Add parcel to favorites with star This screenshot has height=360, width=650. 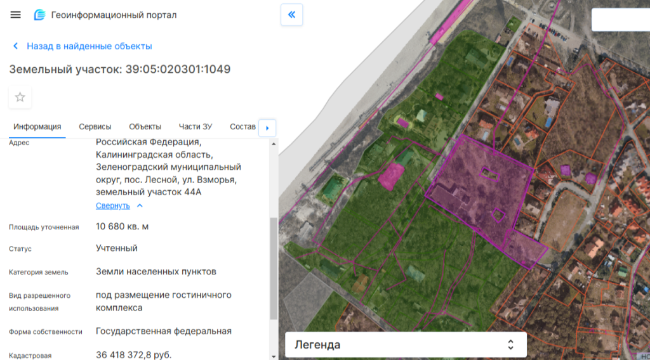point(20,97)
